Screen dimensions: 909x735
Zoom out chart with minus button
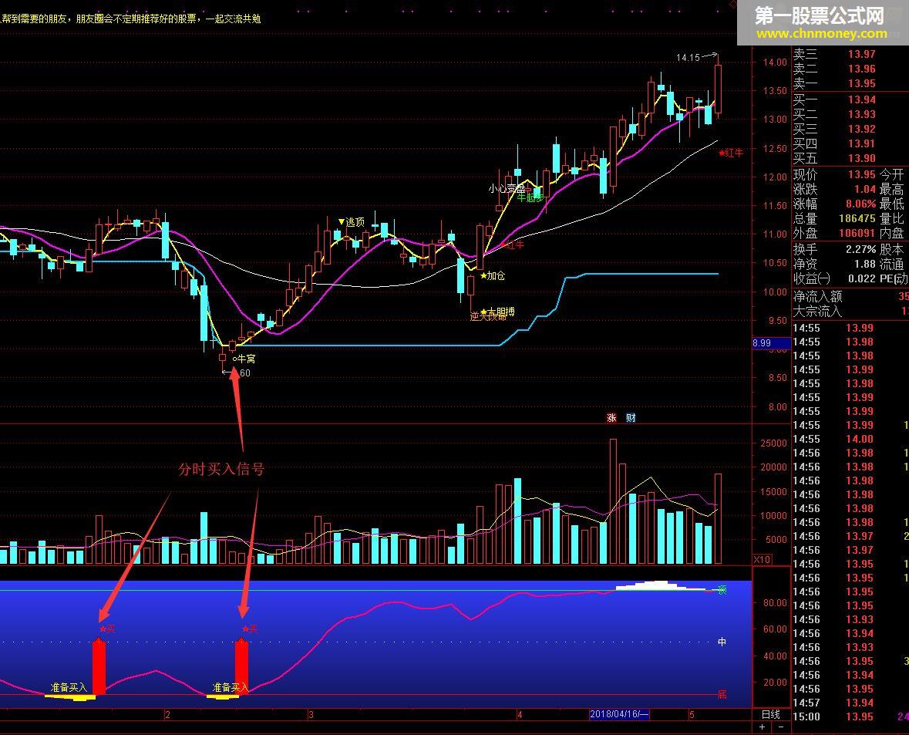pos(781,727)
